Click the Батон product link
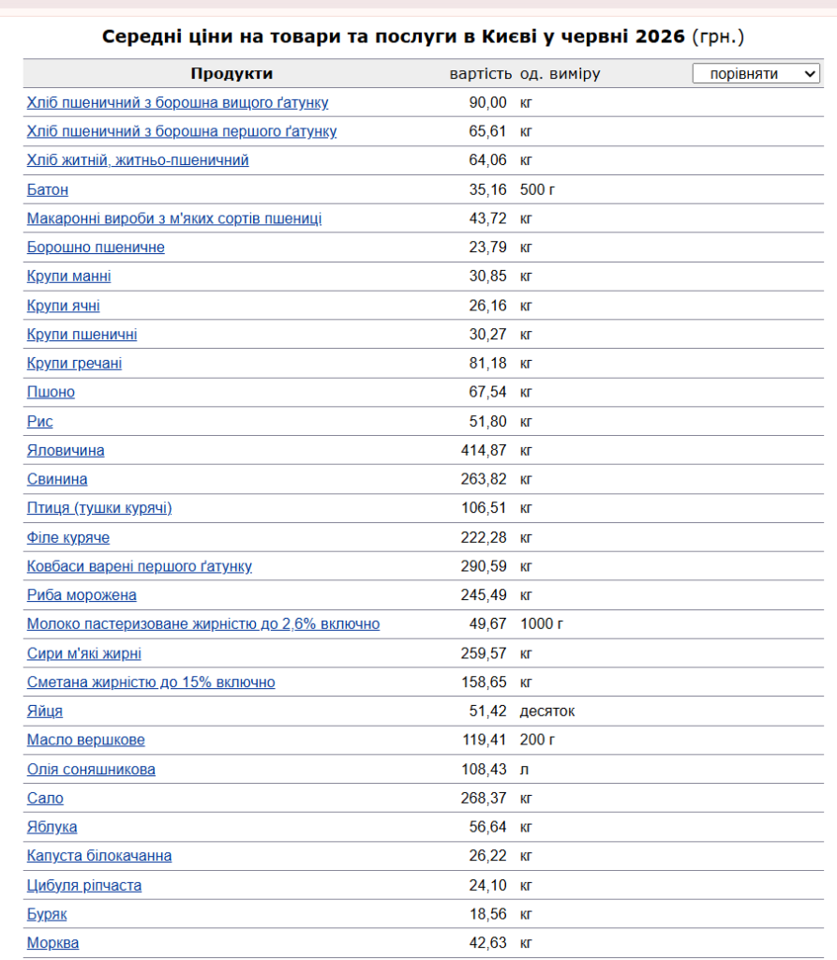 coord(48,189)
